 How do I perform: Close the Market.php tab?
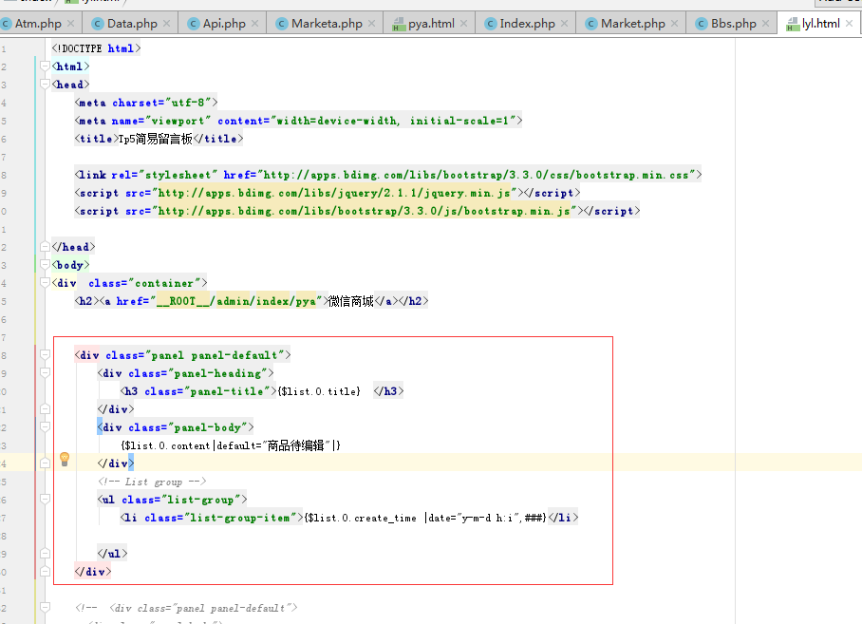point(675,24)
